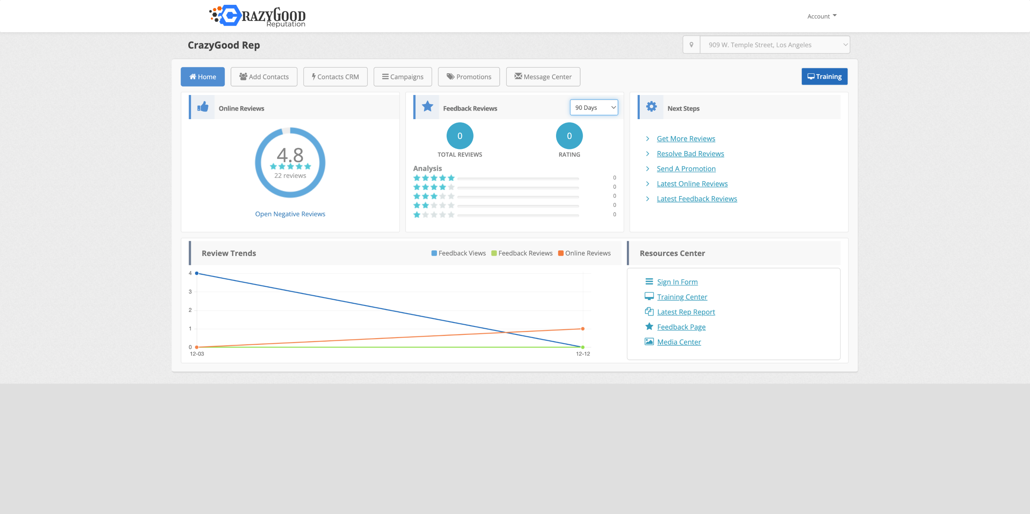
Task: Click the thumbs-up Online Reviews icon
Action: pyautogui.click(x=203, y=107)
